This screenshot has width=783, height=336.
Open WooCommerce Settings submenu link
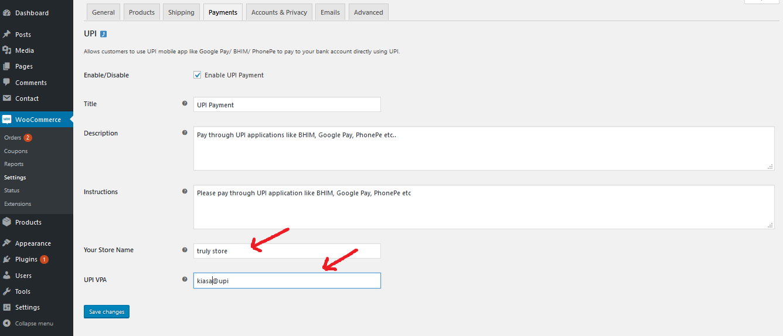point(15,178)
